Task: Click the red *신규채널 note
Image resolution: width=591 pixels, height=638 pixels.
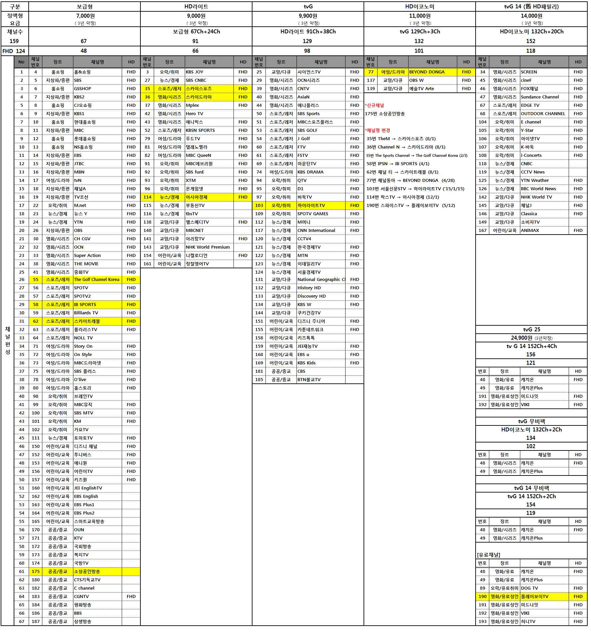Action: (375, 105)
